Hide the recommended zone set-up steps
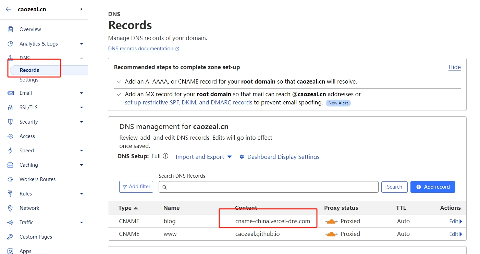This screenshot has width=480, height=254. (455, 67)
